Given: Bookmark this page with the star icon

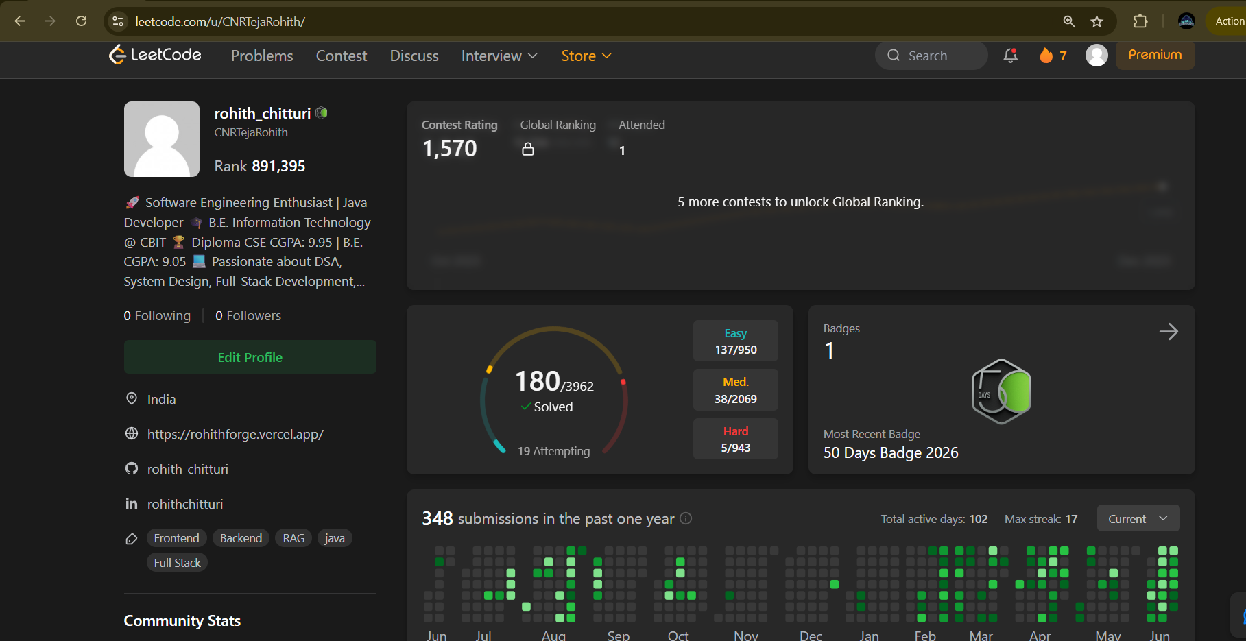Looking at the screenshot, I should 1097,21.
